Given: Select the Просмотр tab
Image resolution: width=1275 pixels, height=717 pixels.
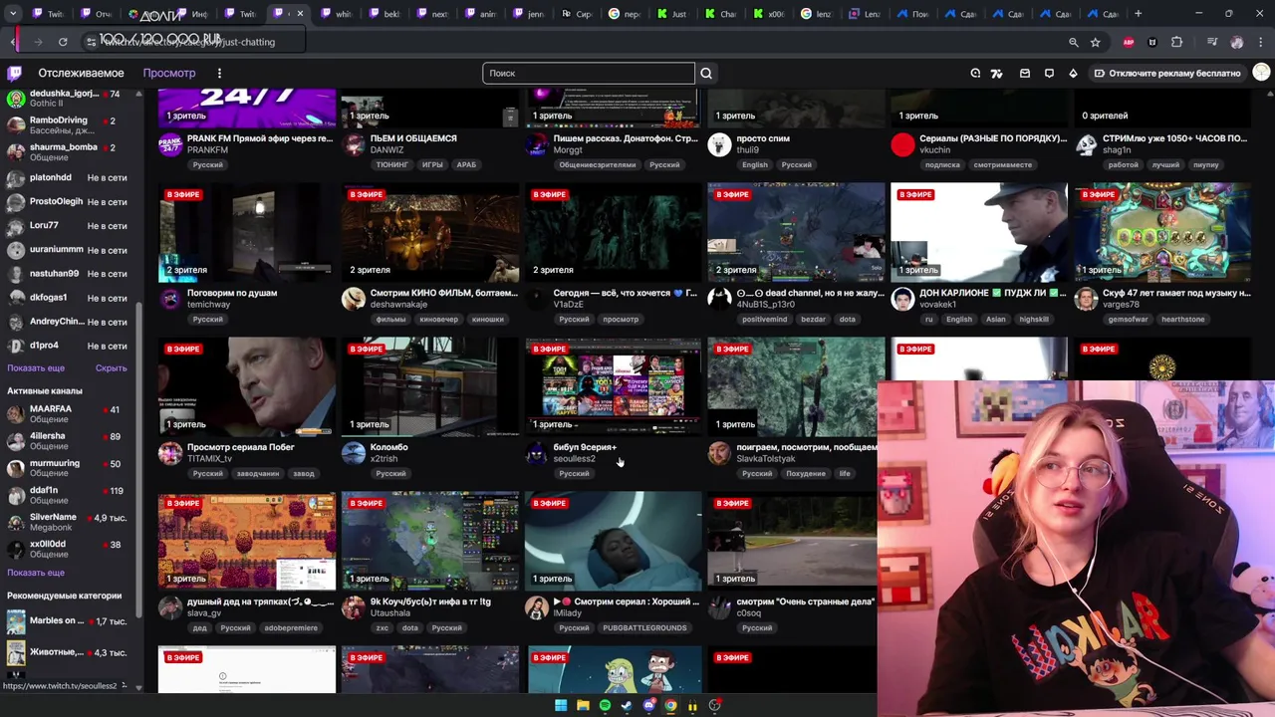Looking at the screenshot, I should pos(169,73).
